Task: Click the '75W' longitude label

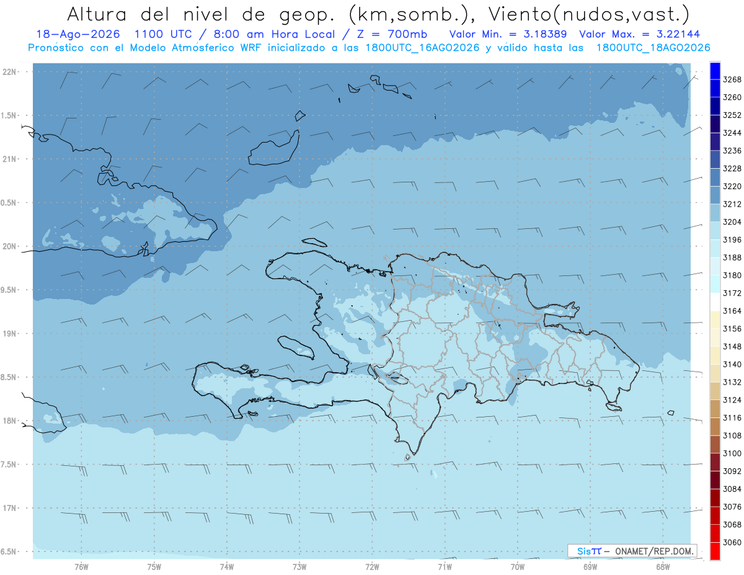Action: (x=154, y=568)
